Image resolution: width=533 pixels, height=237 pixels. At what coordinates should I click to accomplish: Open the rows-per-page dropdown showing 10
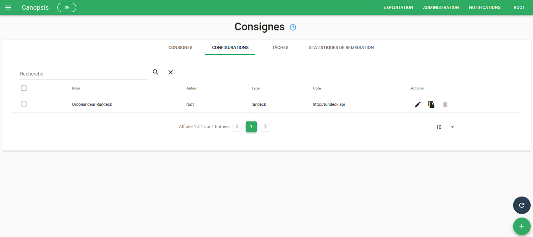pos(446,127)
